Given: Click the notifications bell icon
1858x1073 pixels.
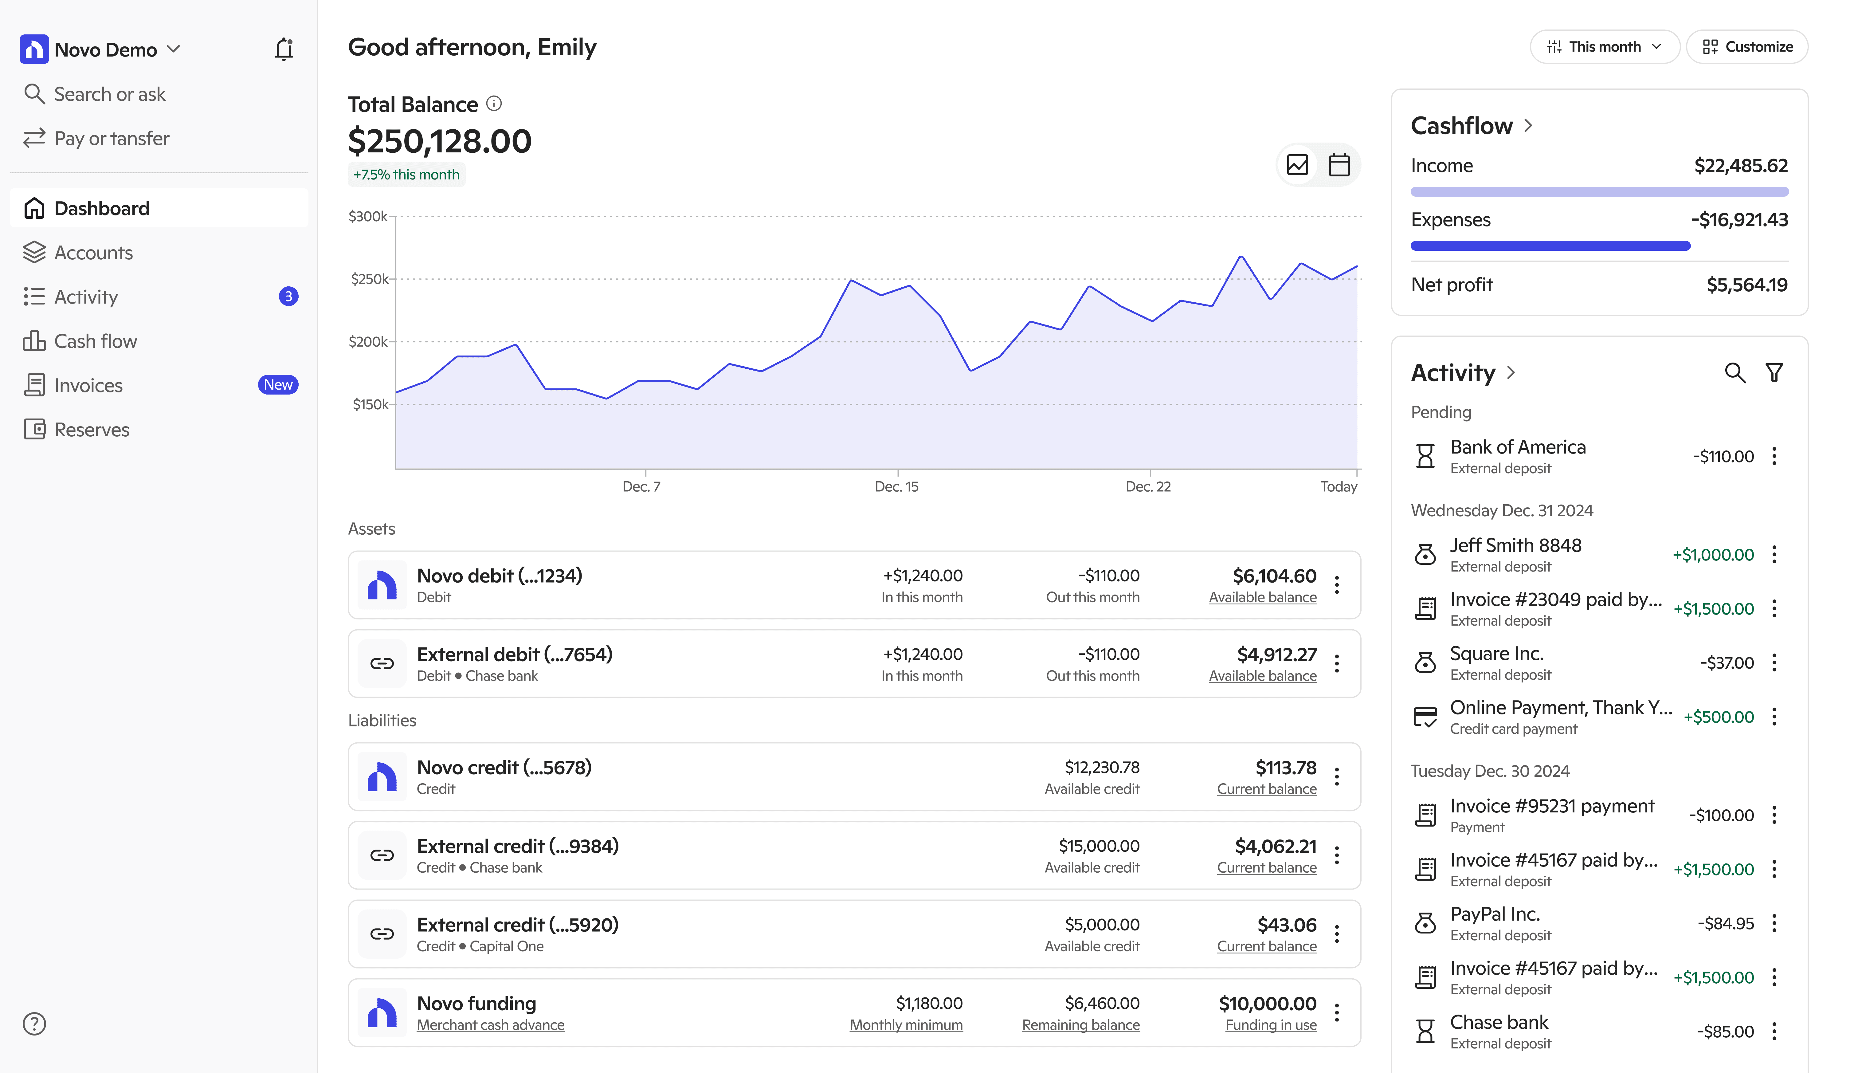Looking at the screenshot, I should 284,49.
